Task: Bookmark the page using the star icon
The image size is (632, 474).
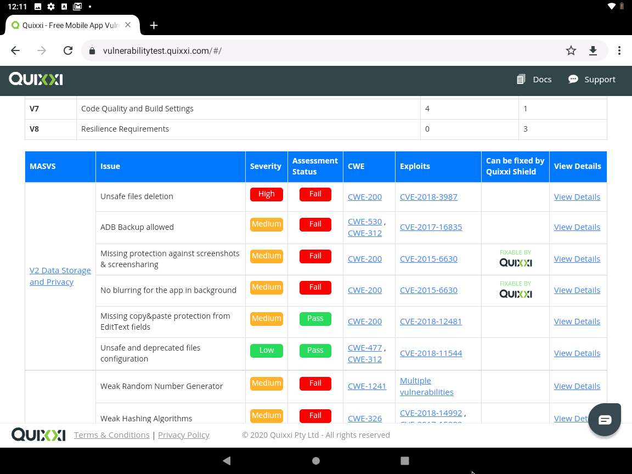Action: (x=571, y=50)
